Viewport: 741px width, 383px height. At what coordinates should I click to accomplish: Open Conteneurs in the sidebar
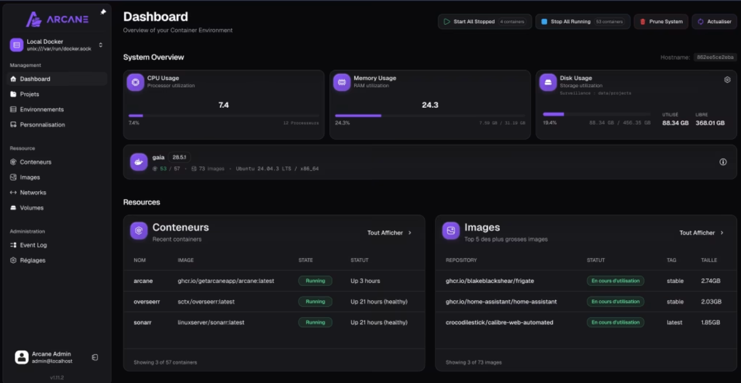(35, 162)
